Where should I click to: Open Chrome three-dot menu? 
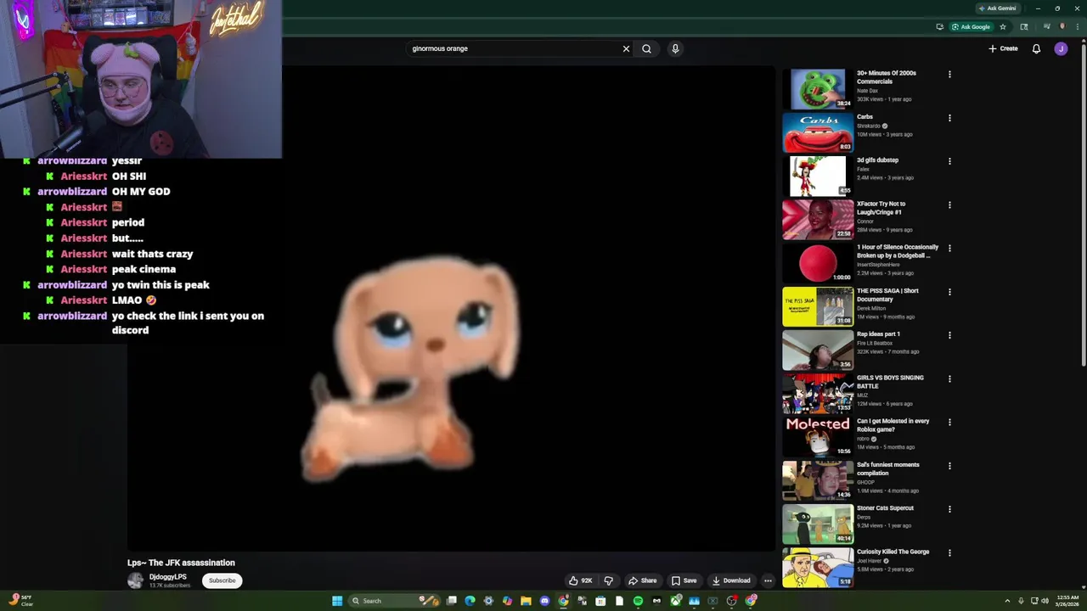[x=1078, y=26]
